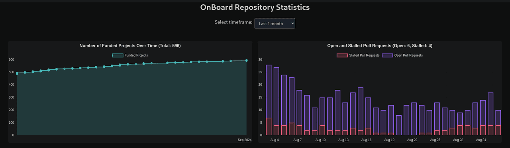Click the purple open-requests bar above Aug 7
This screenshot has width=510, height=148.
tap(299, 108)
